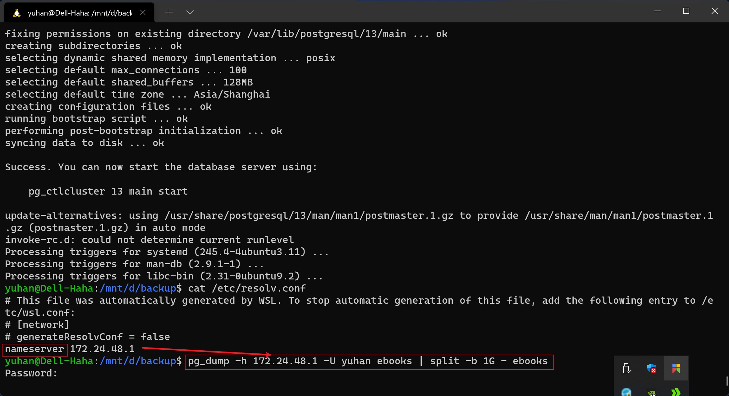Image resolution: width=729 pixels, height=396 pixels.
Task: Open the safely remove USB hardware tray icon
Action: tap(627, 369)
